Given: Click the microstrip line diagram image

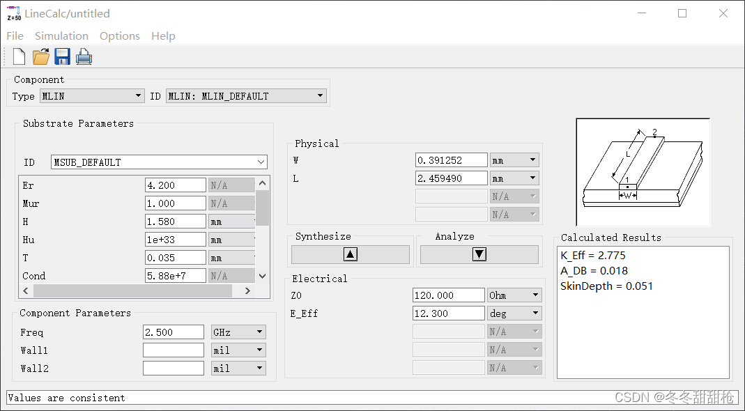Looking at the screenshot, I should (x=643, y=172).
